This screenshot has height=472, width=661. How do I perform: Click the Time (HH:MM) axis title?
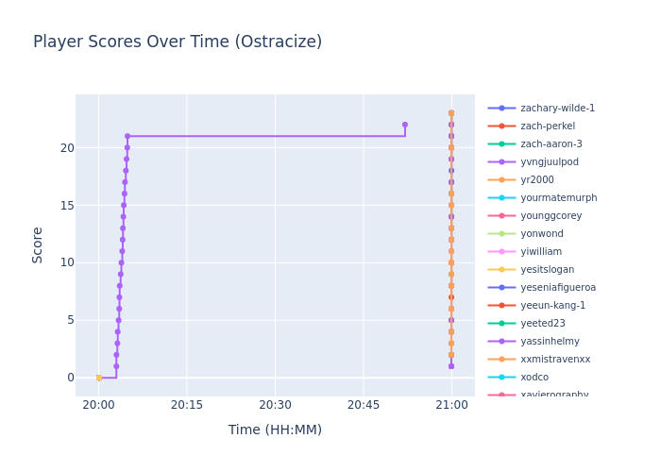(x=275, y=430)
